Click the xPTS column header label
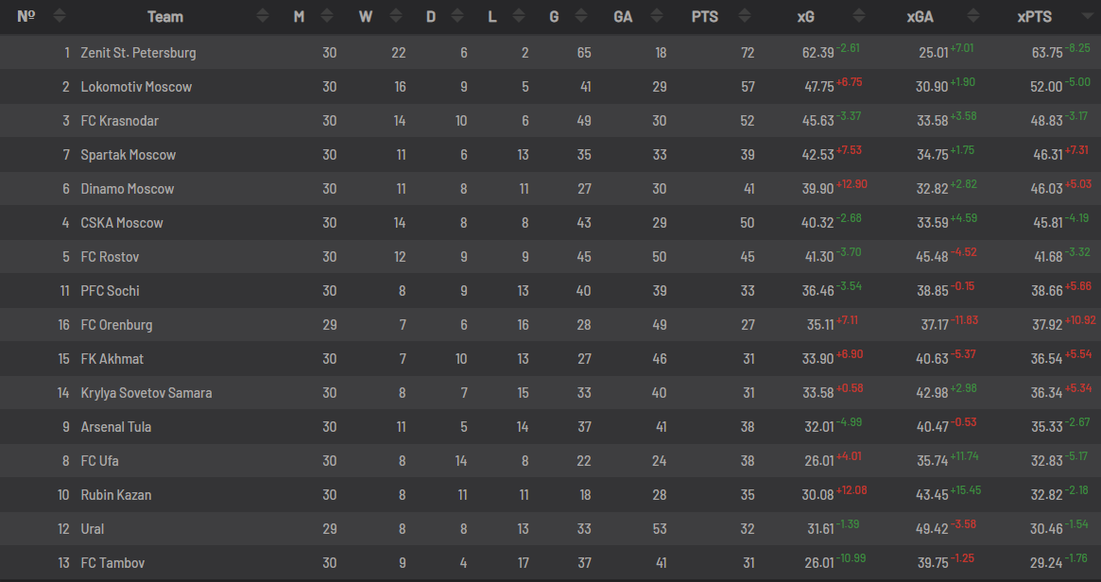Screen dimensions: 1101x582 click(1034, 16)
